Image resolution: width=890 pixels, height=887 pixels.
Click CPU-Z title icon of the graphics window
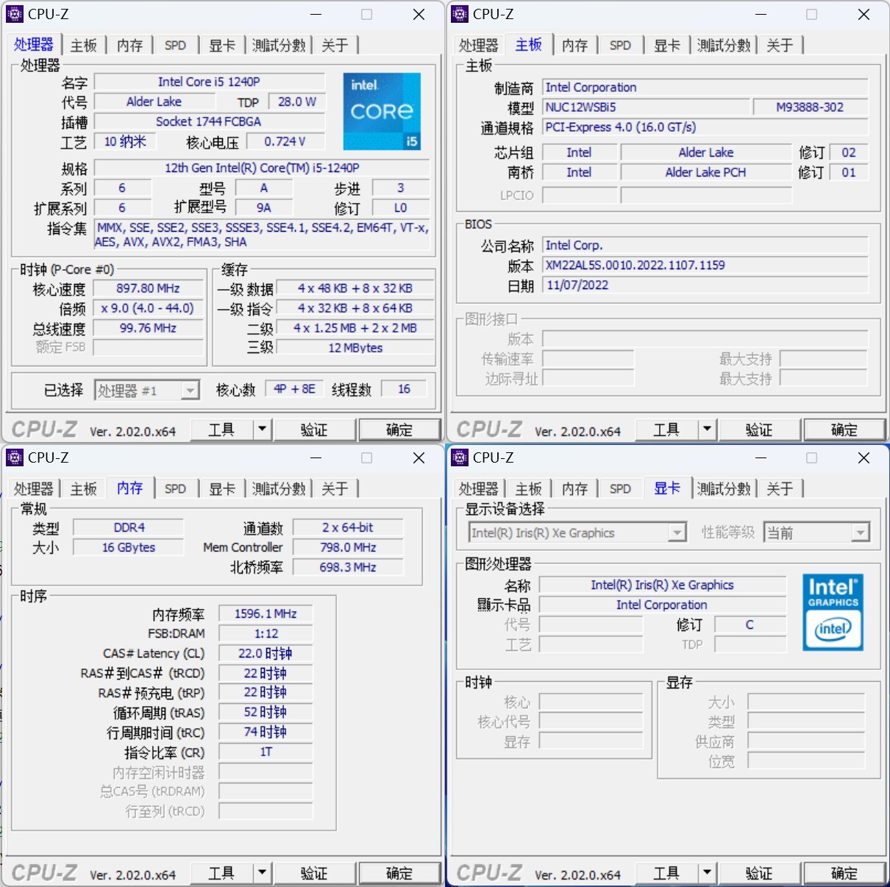click(x=460, y=457)
